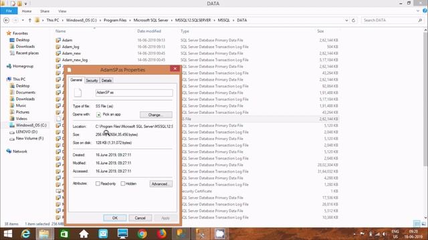The image size is (428, 240).
Task: Sort files by Name column header
Action: coord(61,31)
